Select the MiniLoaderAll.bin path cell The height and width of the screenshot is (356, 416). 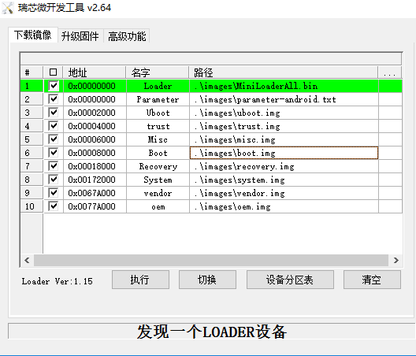click(284, 86)
